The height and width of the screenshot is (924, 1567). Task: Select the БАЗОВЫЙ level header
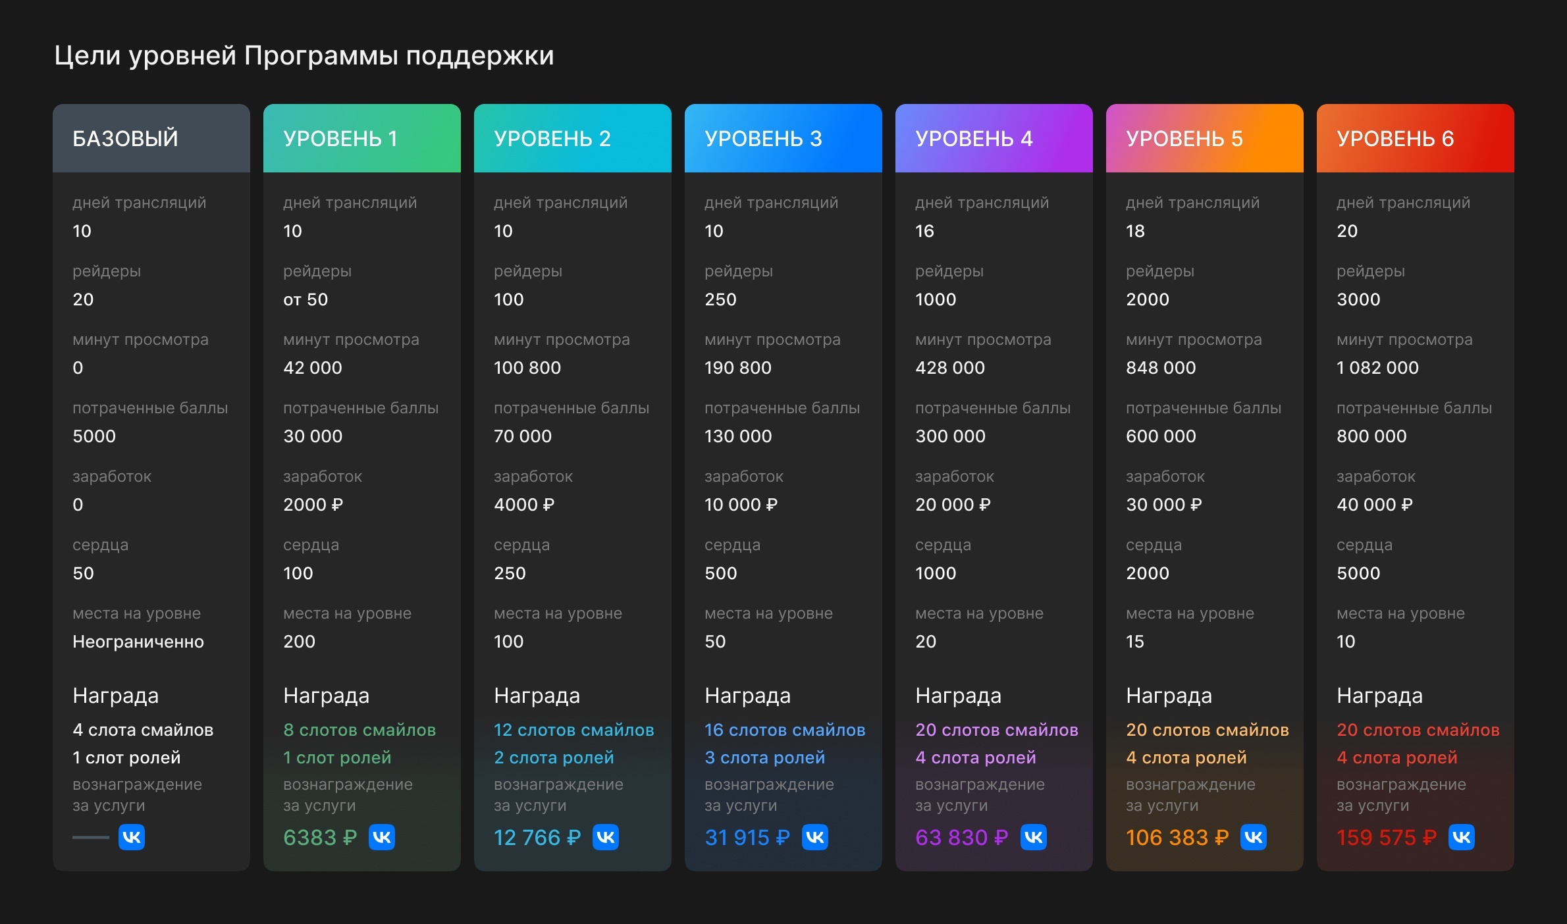pos(151,138)
